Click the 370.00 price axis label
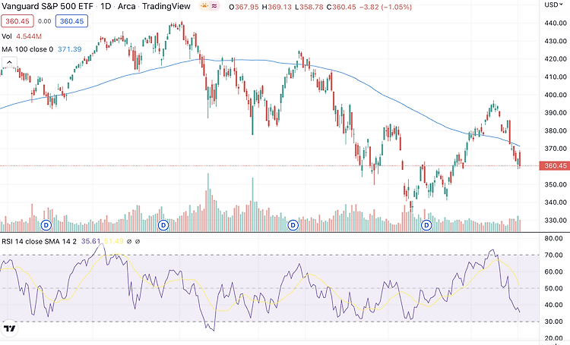Screen dimensions: 570x345 click(x=556, y=149)
